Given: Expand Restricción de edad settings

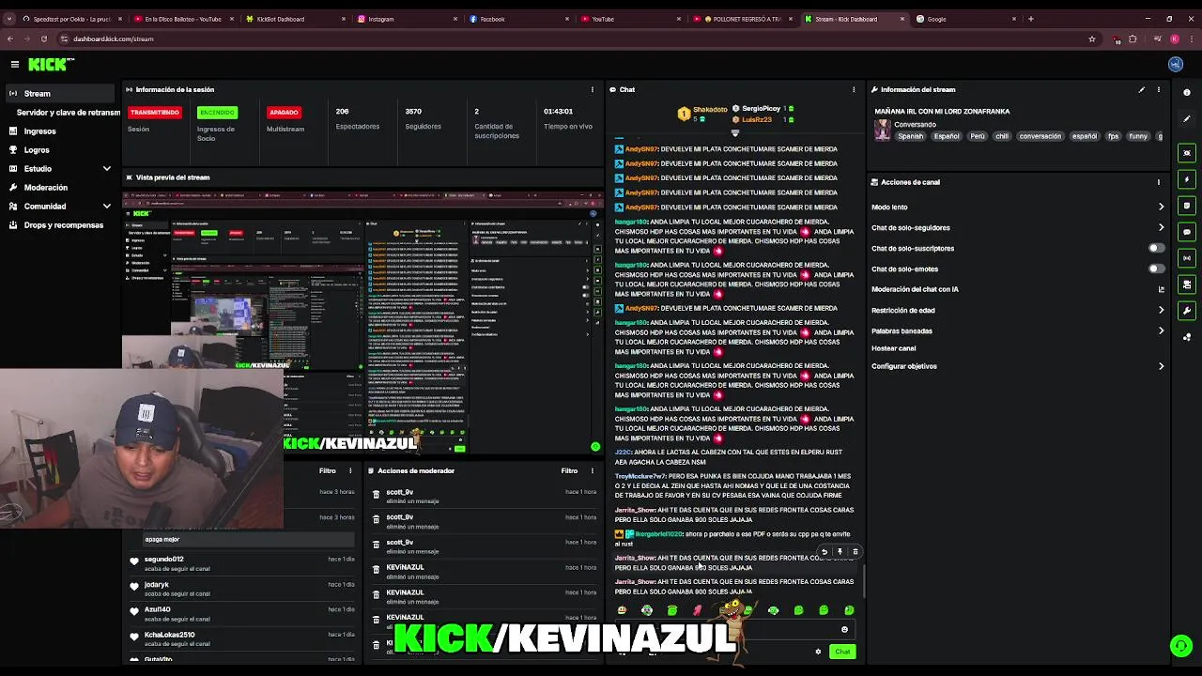Looking at the screenshot, I should pyautogui.click(x=1161, y=310).
